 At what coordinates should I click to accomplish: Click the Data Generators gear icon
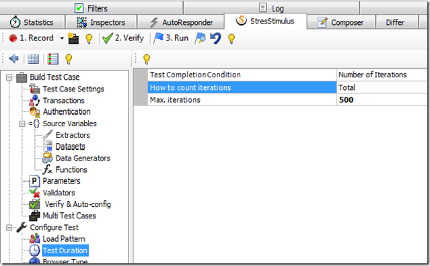coord(48,158)
